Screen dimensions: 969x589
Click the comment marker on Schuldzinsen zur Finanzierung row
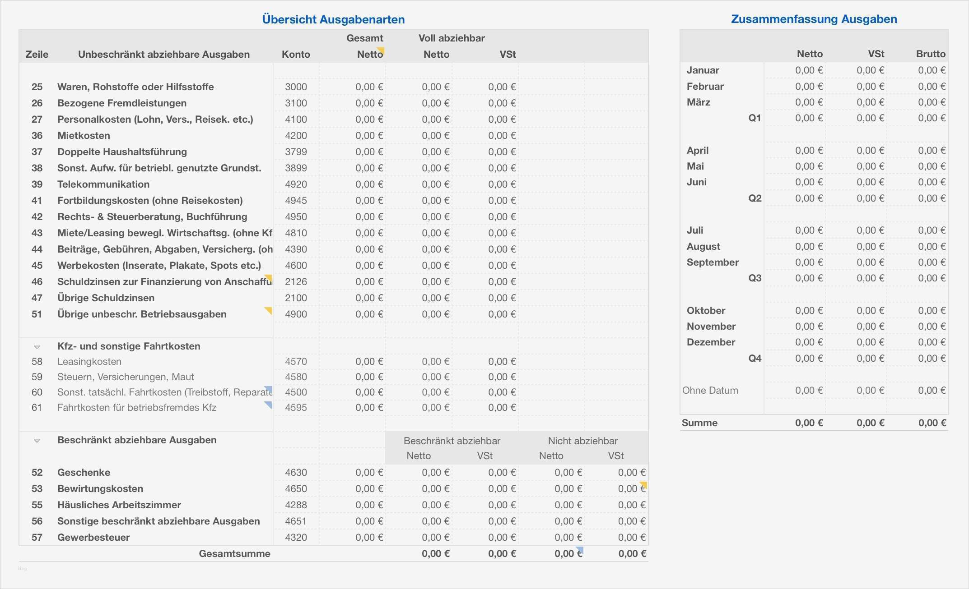pyautogui.click(x=269, y=277)
